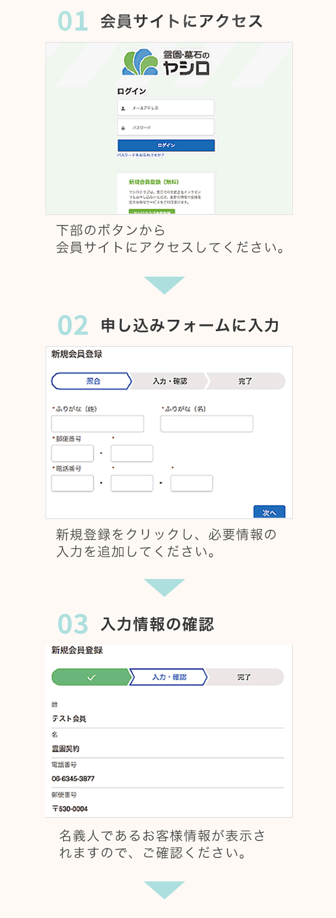Click the password input field
The image size is (336, 918).
tap(166, 127)
